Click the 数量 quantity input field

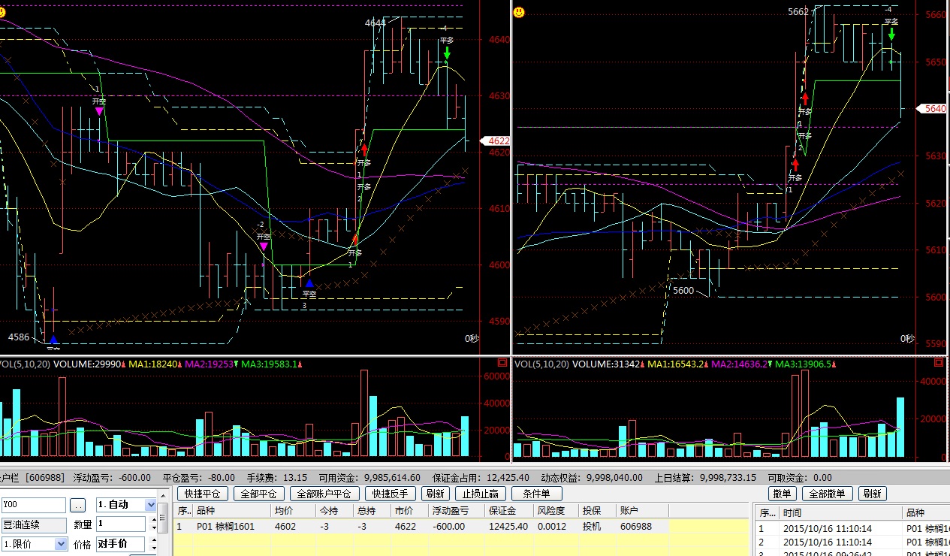[120, 524]
